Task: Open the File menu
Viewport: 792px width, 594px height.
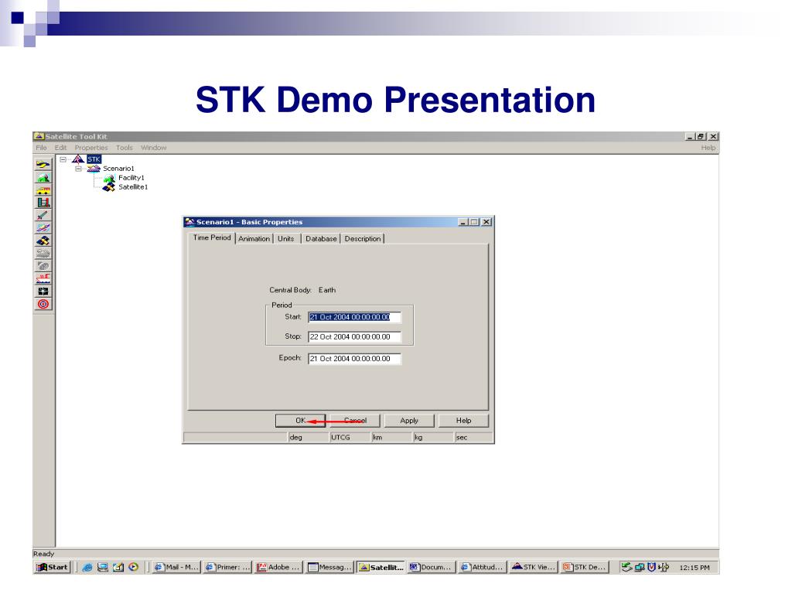Action: tap(42, 148)
